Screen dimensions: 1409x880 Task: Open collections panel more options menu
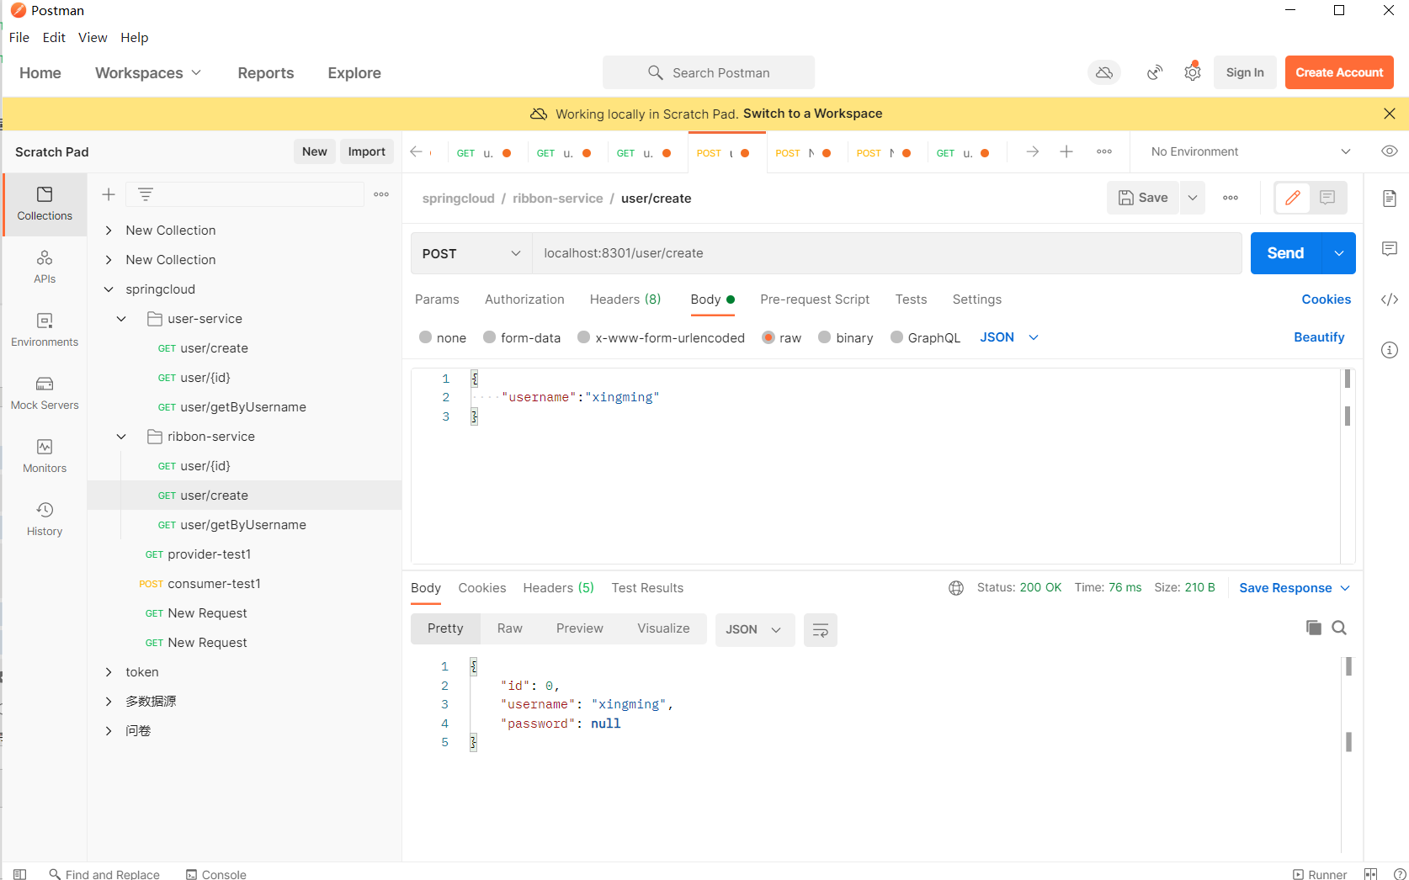(x=381, y=194)
